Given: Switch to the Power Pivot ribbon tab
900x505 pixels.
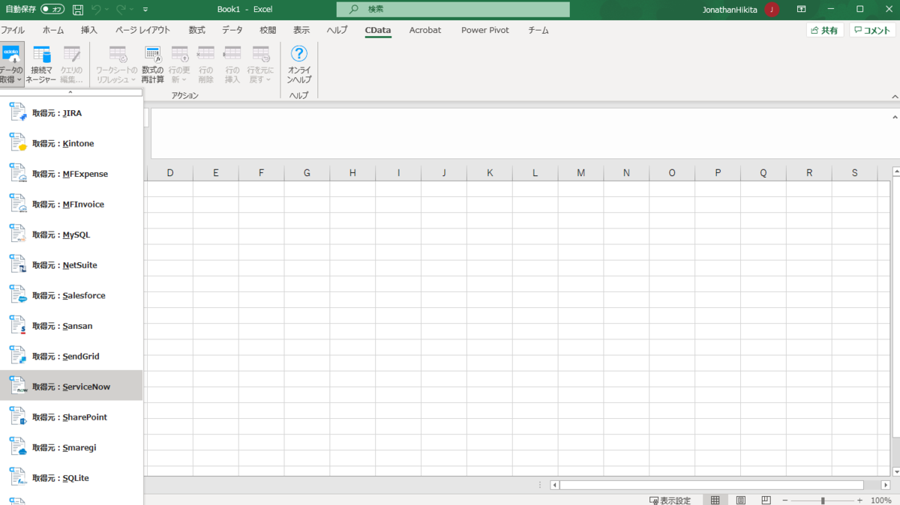Looking at the screenshot, I should point(484,30).
